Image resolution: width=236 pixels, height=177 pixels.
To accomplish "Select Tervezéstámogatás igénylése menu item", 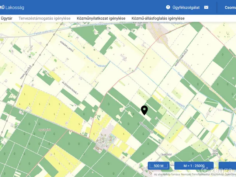I will [x=45, y=18].
